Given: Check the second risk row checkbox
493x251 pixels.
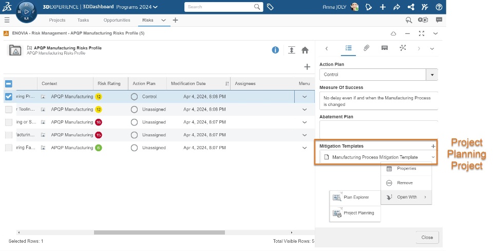Looking at the screenshot, I should coord(9,109).
